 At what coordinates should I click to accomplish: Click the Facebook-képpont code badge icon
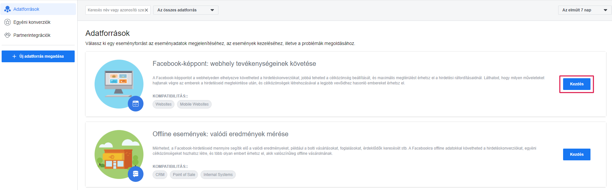pos(136,104)
